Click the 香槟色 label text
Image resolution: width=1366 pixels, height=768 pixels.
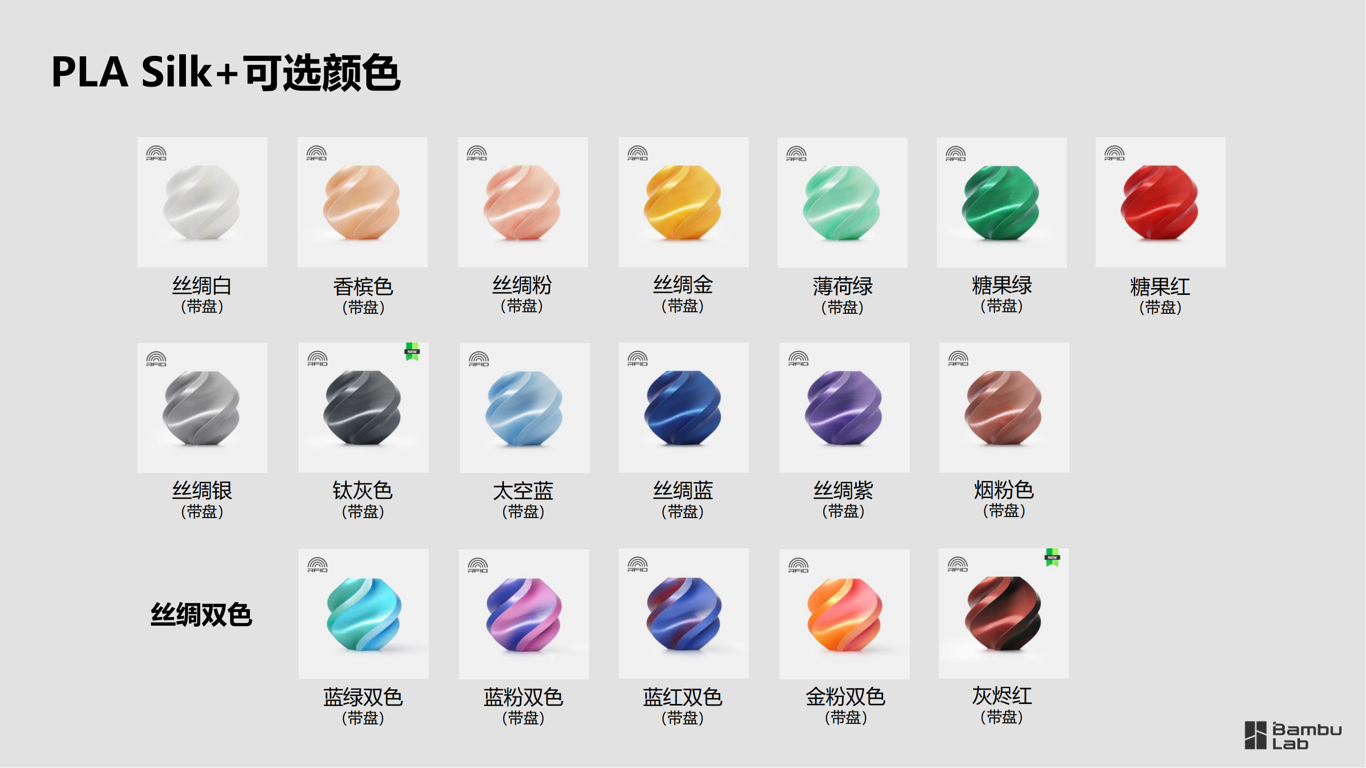[363, 287]
